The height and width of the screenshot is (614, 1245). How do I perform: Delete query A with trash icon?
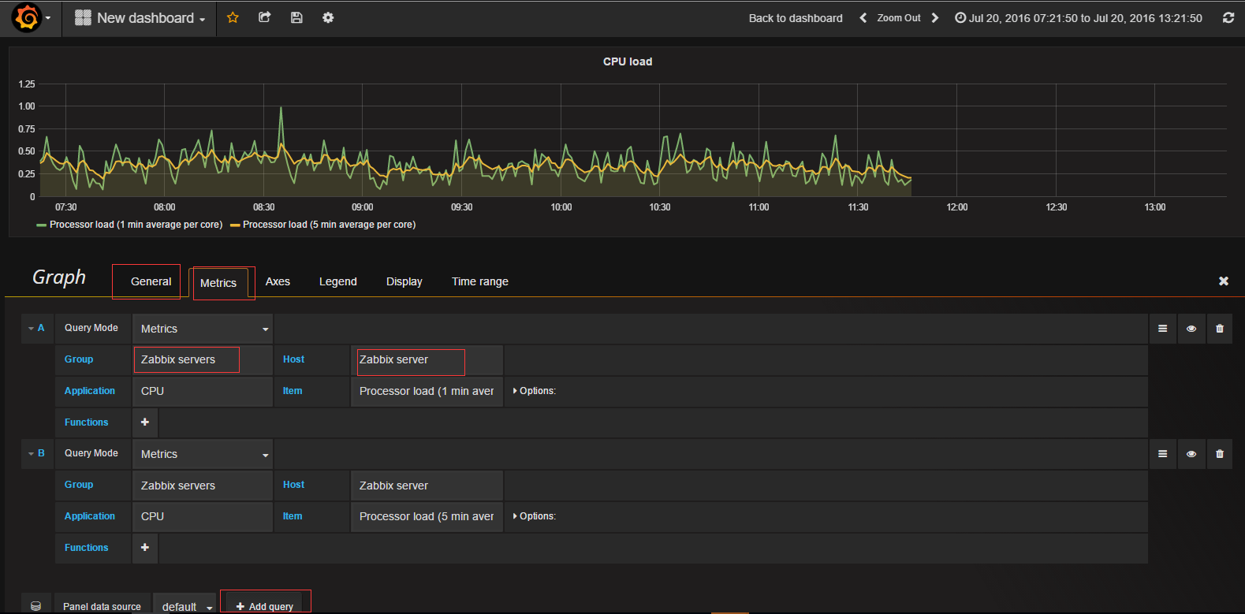coord(1220,329)
